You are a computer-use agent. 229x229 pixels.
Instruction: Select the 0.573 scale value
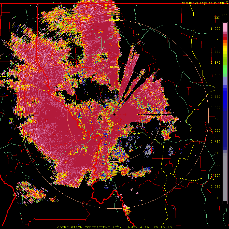216,119
